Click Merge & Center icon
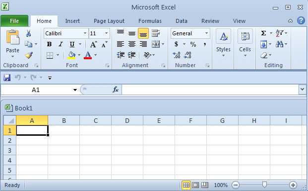 [156, 44]
